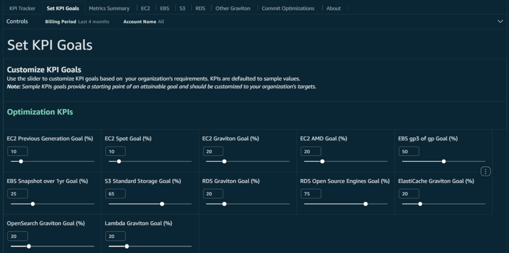Click the Billing Period control
Image resolution: width=509 pixels, height=253 pixels.
click(77, 22)
